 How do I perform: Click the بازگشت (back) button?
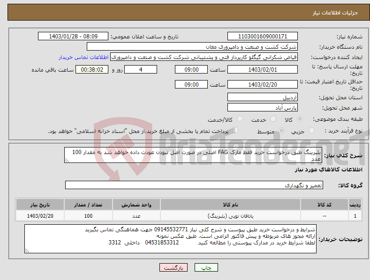(x=174, y=267)
